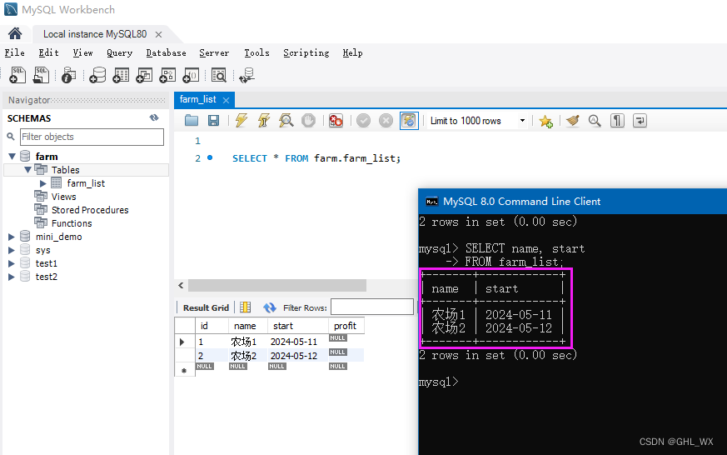Execute the query with lightning icon

(x=242, y=121)
